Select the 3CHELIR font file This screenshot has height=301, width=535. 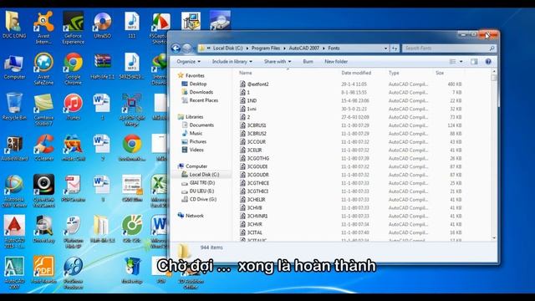252,200
